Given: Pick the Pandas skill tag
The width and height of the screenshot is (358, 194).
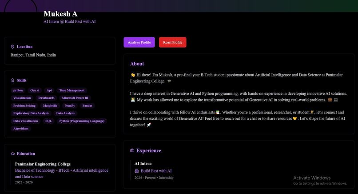Looking at the screenshot, I should 87,106.
